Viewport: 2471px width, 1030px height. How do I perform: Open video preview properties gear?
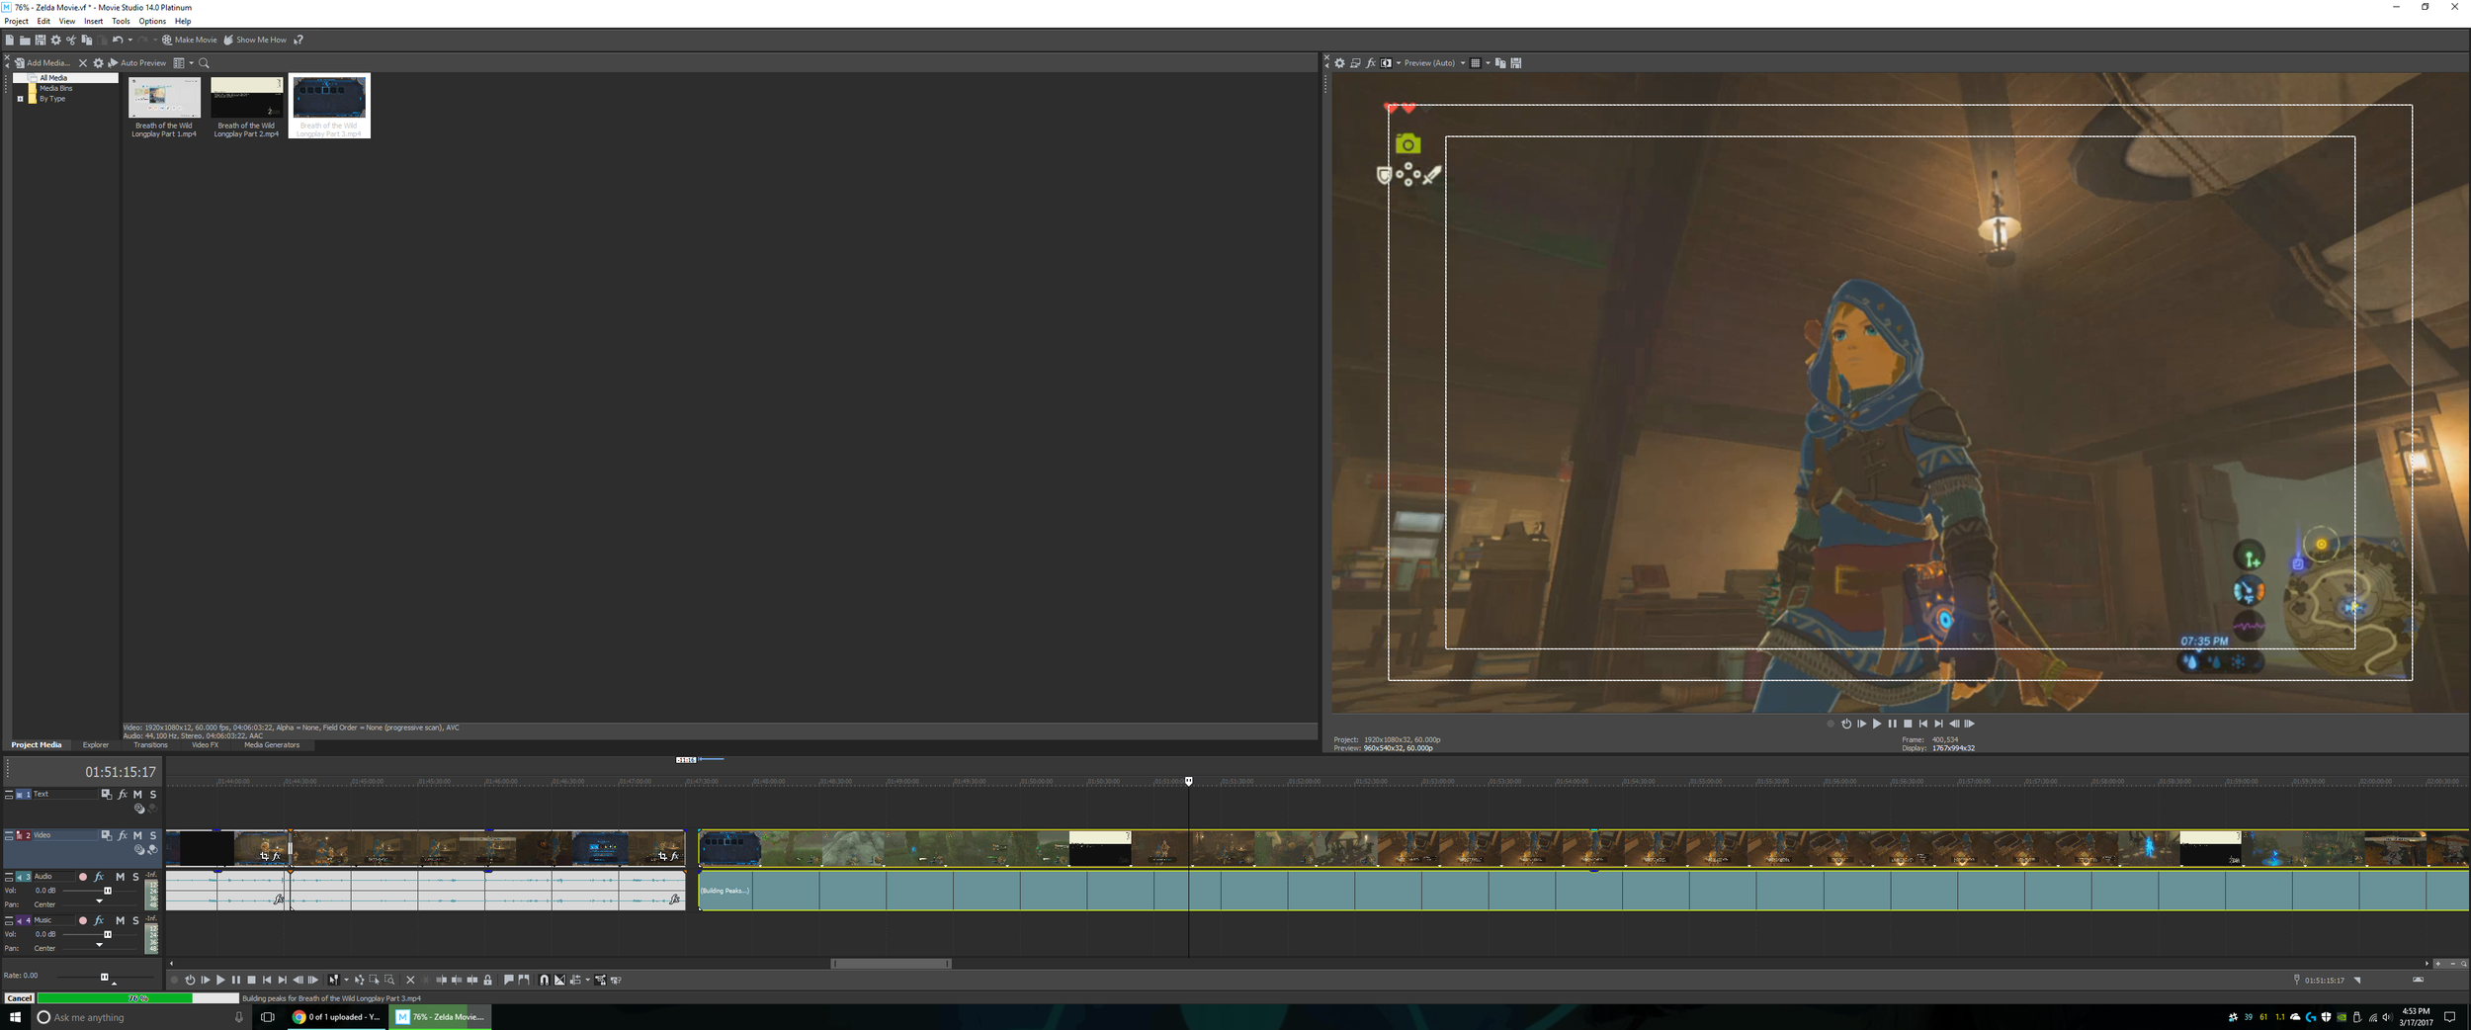[x=1340, y=63]
